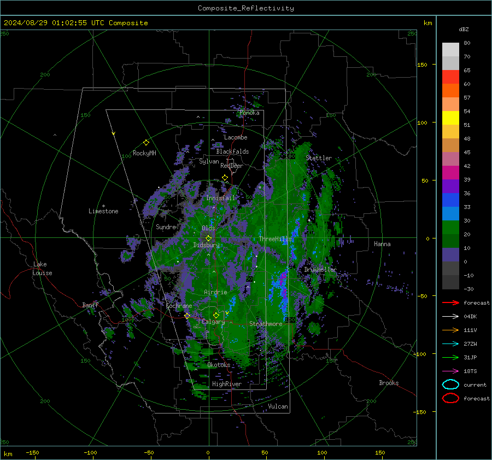Click the Lake Louise map label
This screenshot has width=492, height=460.
click(42, 269)
